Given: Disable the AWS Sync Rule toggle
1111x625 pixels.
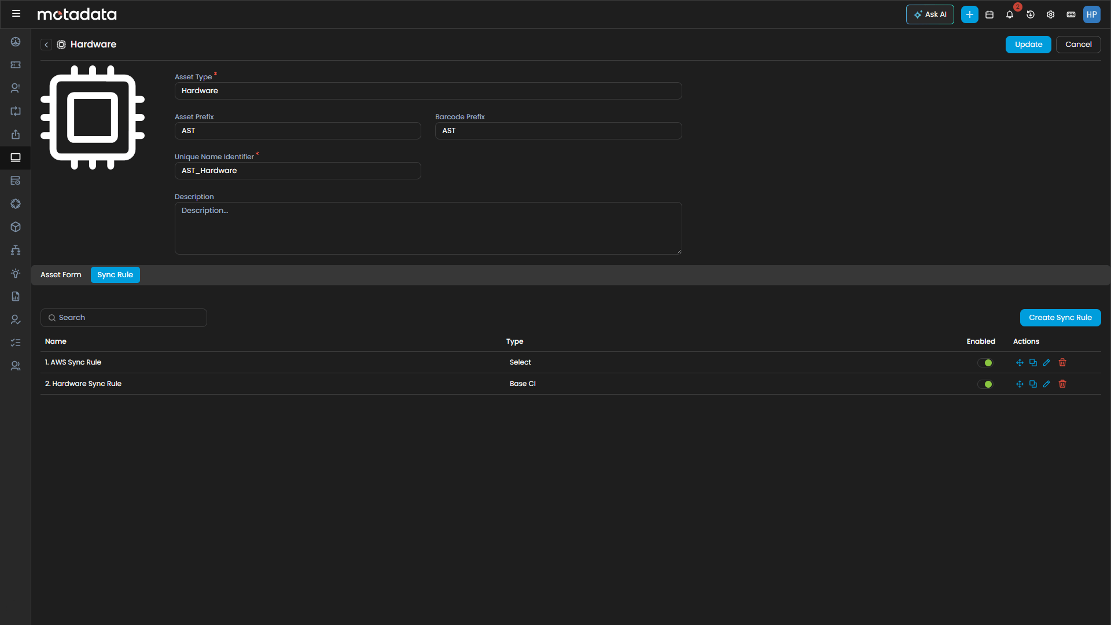Looking at the screenshot, I should (x=985, y=363).
